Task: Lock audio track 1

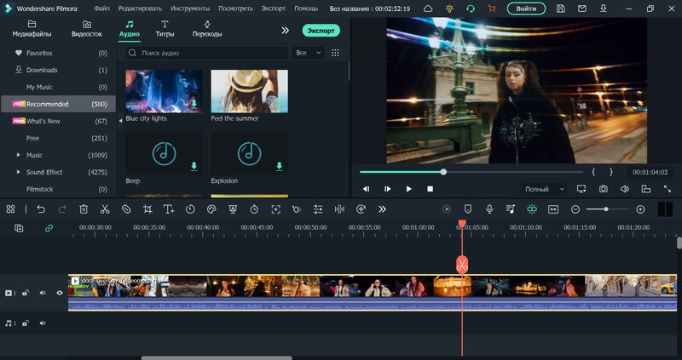Action: coord(26,323)
